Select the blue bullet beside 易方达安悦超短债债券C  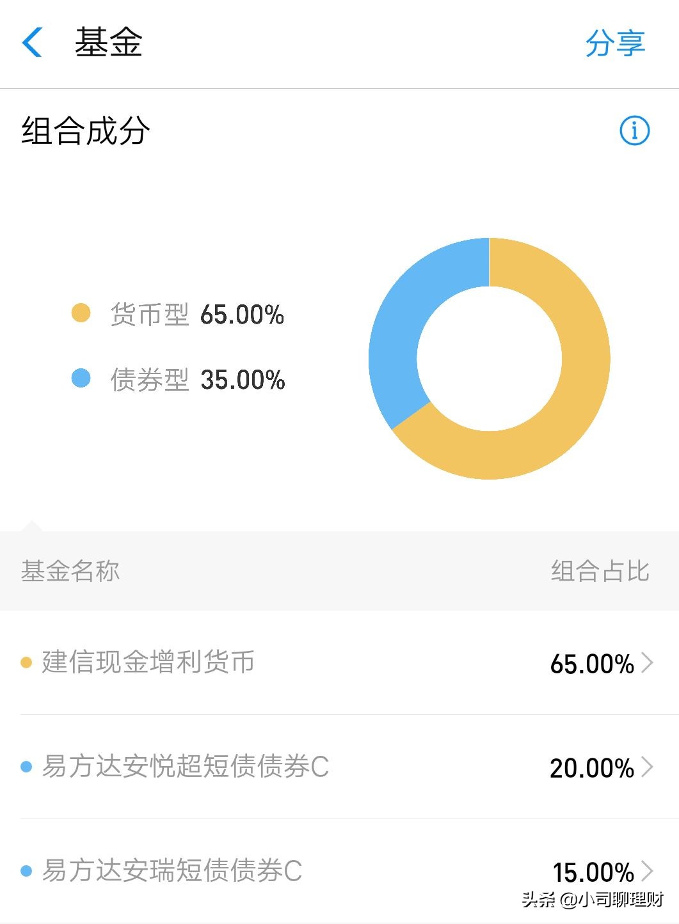26,767
